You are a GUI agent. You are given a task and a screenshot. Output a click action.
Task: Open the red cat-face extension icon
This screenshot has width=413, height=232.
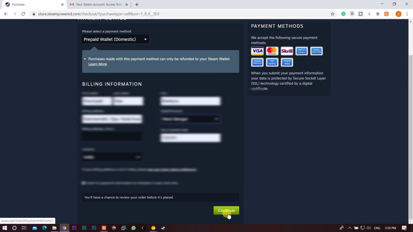coord(352,14)
